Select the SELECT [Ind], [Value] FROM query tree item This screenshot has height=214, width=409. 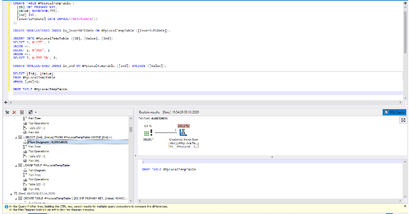pos(68,137)
